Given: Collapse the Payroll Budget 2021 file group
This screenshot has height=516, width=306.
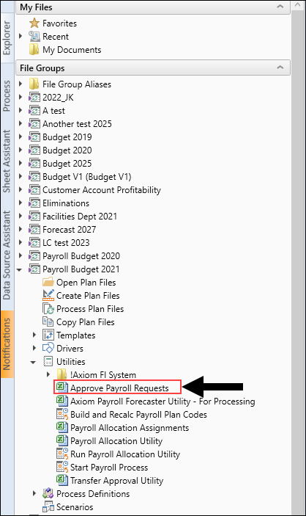Looking at the screenshot, I should pyautogui.click(x=20, y=269).
